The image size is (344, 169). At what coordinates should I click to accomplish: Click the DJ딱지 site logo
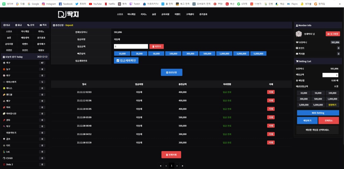coord(69,14)
